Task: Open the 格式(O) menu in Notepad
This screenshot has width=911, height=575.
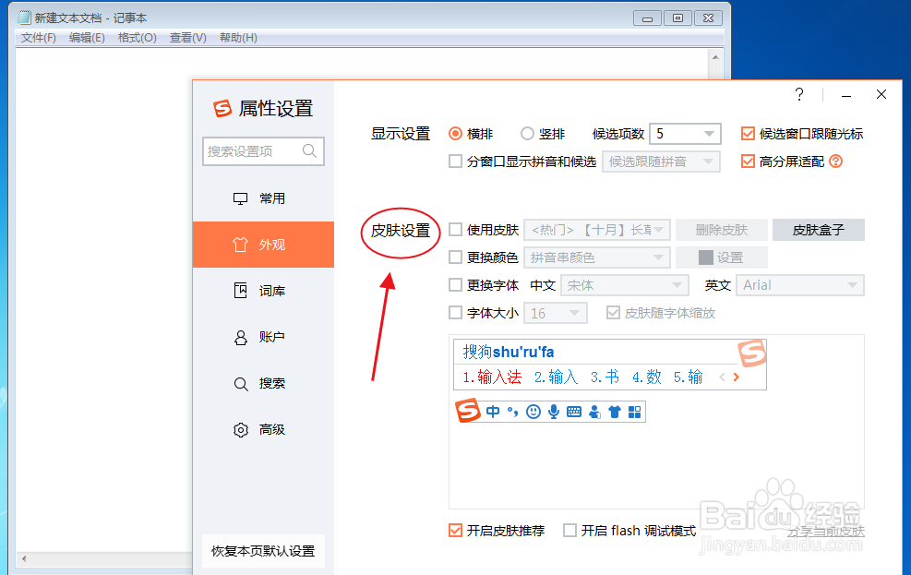Action: pos(138,38)
